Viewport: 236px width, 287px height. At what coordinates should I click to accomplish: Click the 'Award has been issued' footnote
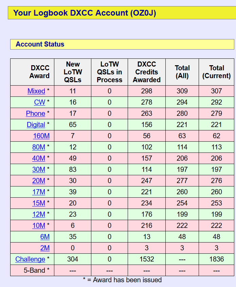pos(127,280)
